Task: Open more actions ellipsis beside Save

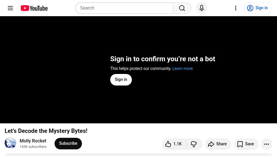Action: coord(267,144)
